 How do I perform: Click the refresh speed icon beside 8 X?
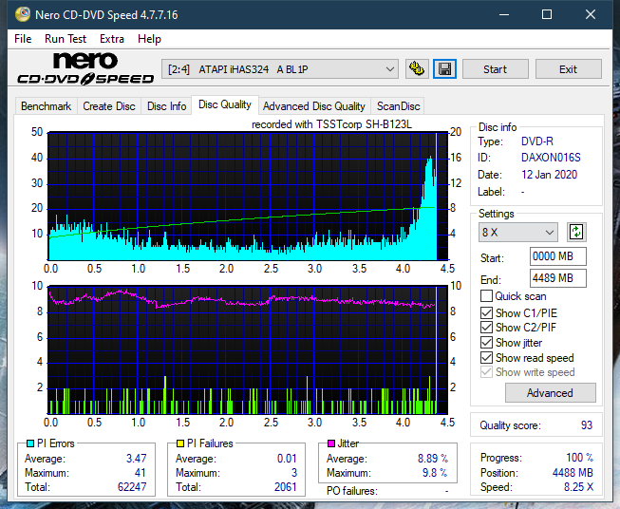coord(575,232)
